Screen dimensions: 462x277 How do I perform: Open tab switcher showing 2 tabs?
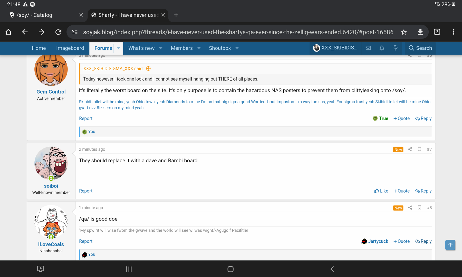(x=437, y=32)
